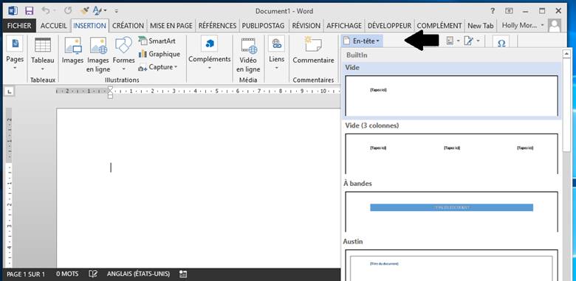Click the Média group label
576x281 pixels.
(x=248, y=80)
